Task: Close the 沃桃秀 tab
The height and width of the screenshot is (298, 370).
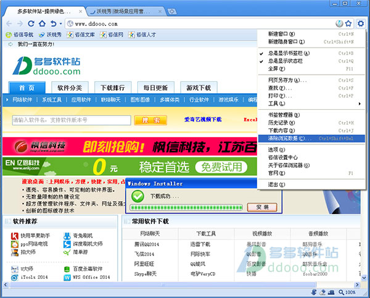Action: pyautogui.click(x=160, y=11)
